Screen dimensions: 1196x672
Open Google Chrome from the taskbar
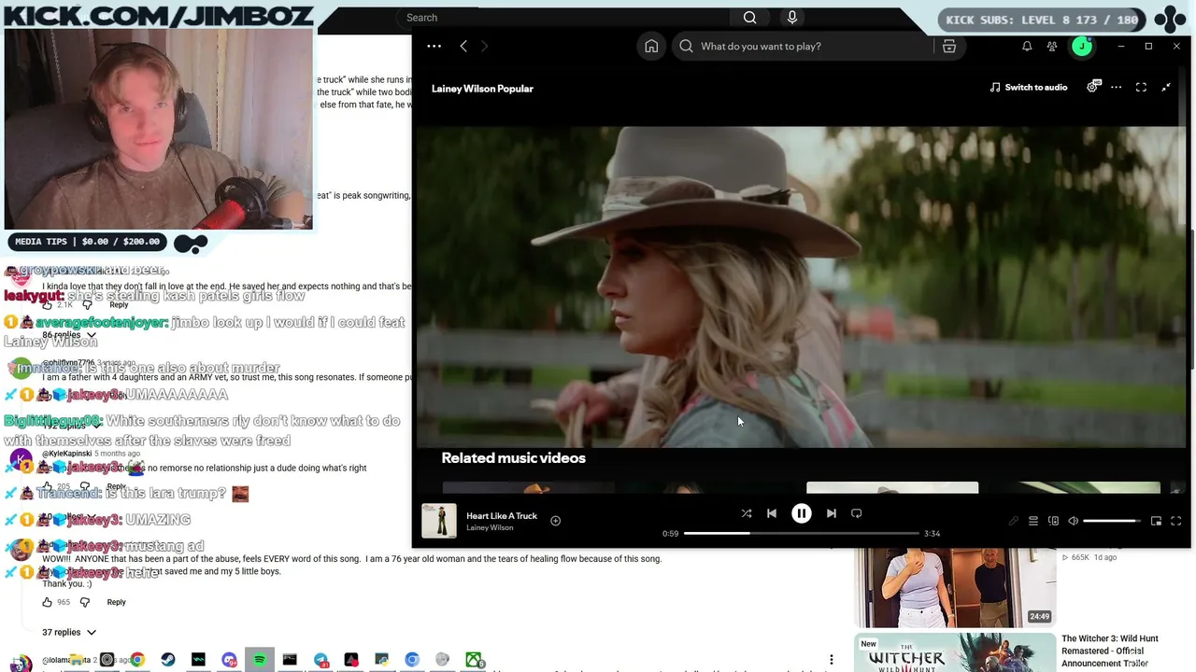[137, 660]
